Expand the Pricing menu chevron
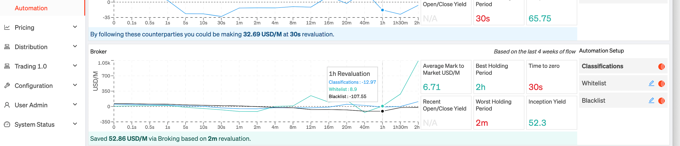This screenshot has height=146, width=680. click(75, 27)
